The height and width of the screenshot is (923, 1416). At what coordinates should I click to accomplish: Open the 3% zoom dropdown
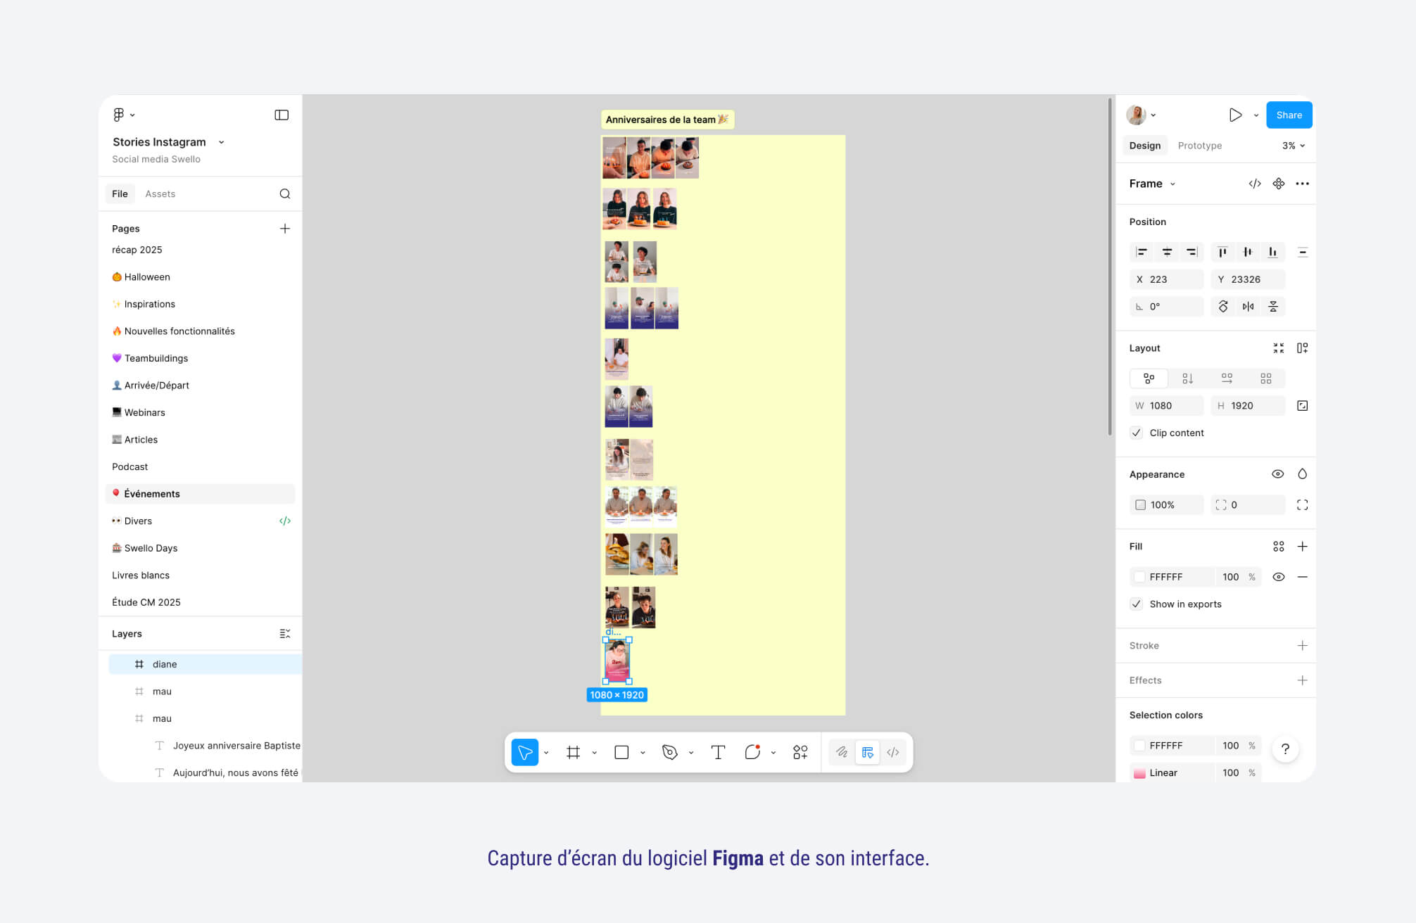1294,146
